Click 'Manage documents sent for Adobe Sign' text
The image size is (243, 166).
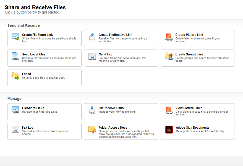(x=200, y=131)
